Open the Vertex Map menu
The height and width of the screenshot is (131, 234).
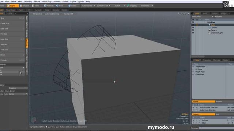[47, 1]
